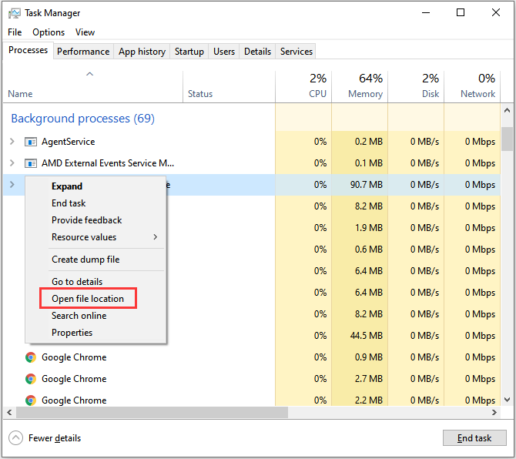Open the Resource values submenu arrow
Screen dimensions: 516x459
[x=156, y=237]
